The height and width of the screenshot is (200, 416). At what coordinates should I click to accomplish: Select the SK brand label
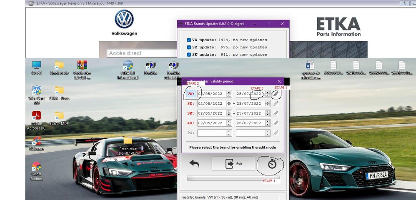(191, 113)
